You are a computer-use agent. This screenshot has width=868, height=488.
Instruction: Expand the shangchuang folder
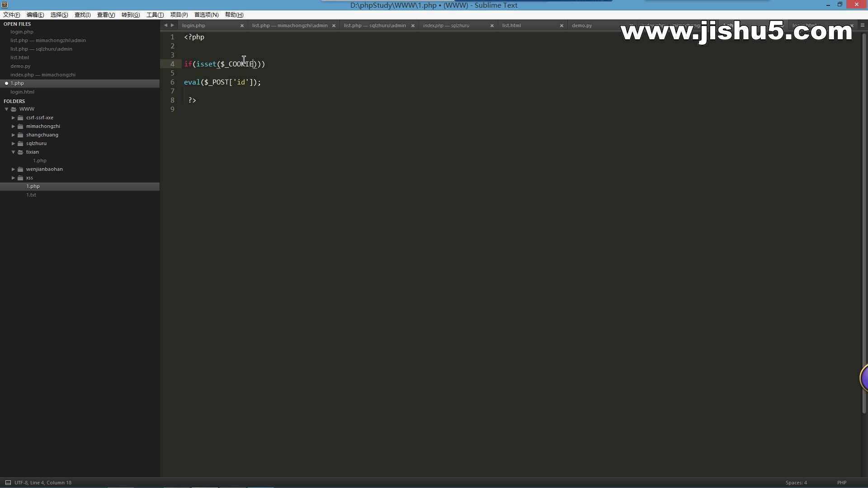pos(14,135)
